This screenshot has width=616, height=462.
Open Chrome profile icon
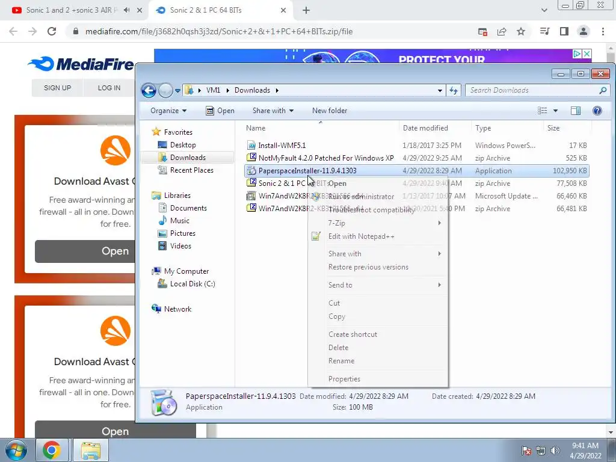coord(584,31)
